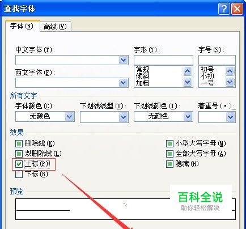Select 一号 in the 字号 list
The width and height of the screenshot is (246, 229).
(207, 83)
